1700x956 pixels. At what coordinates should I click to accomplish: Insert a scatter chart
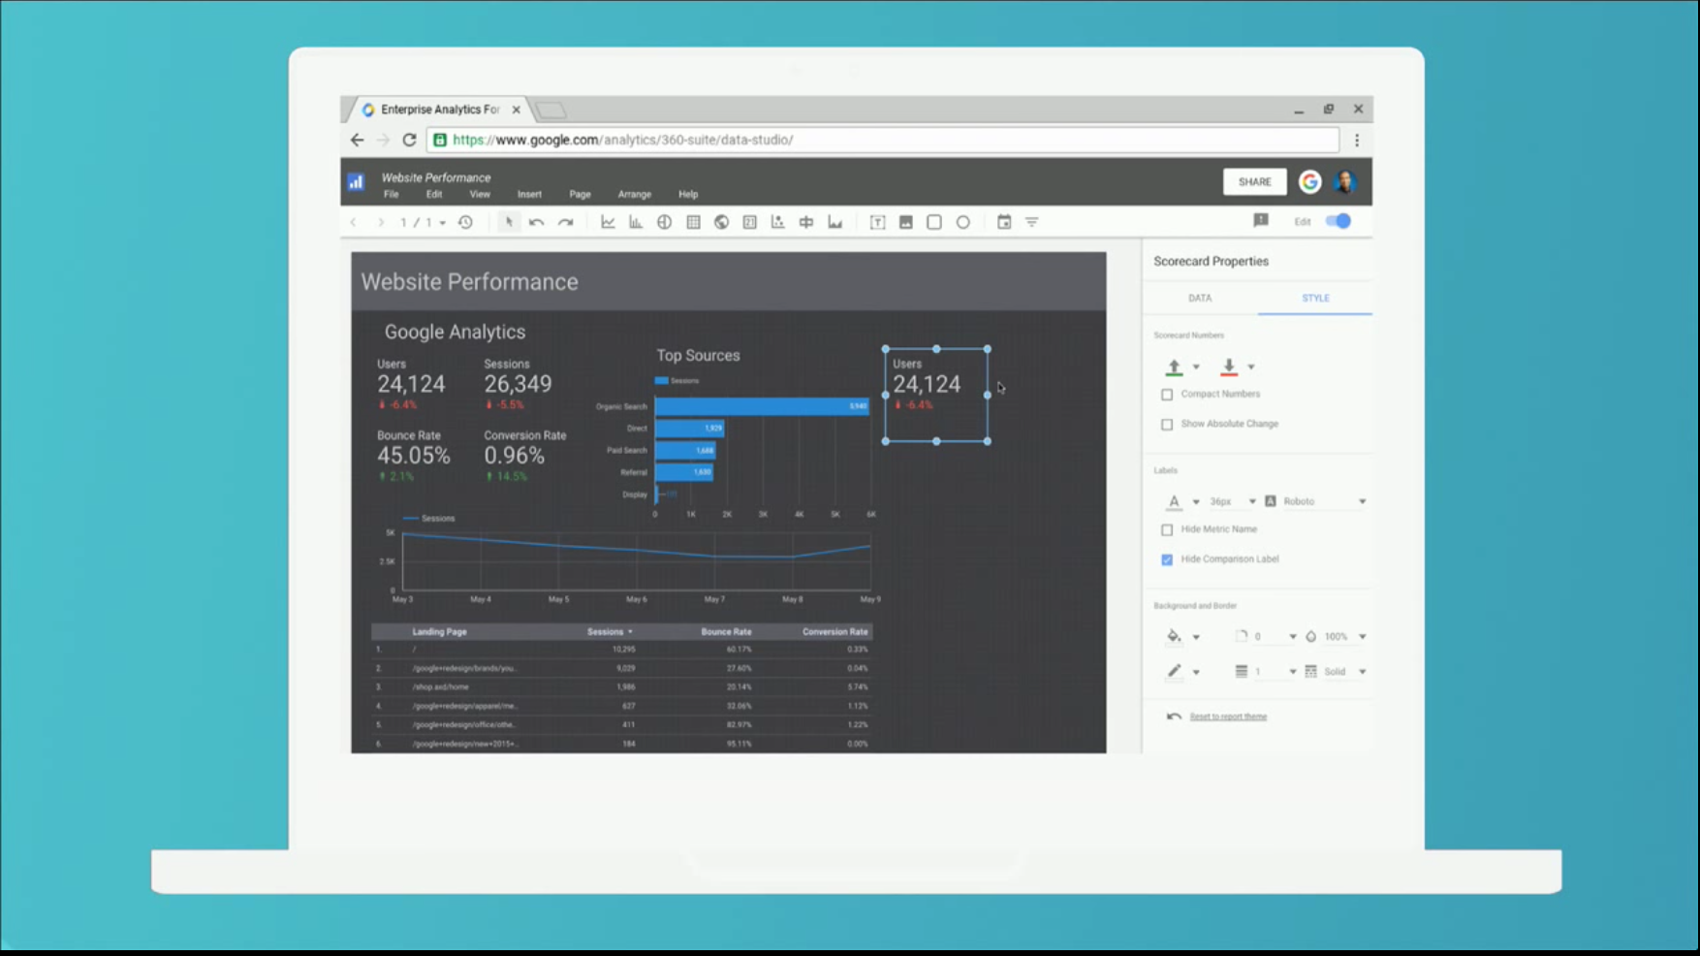777,222
